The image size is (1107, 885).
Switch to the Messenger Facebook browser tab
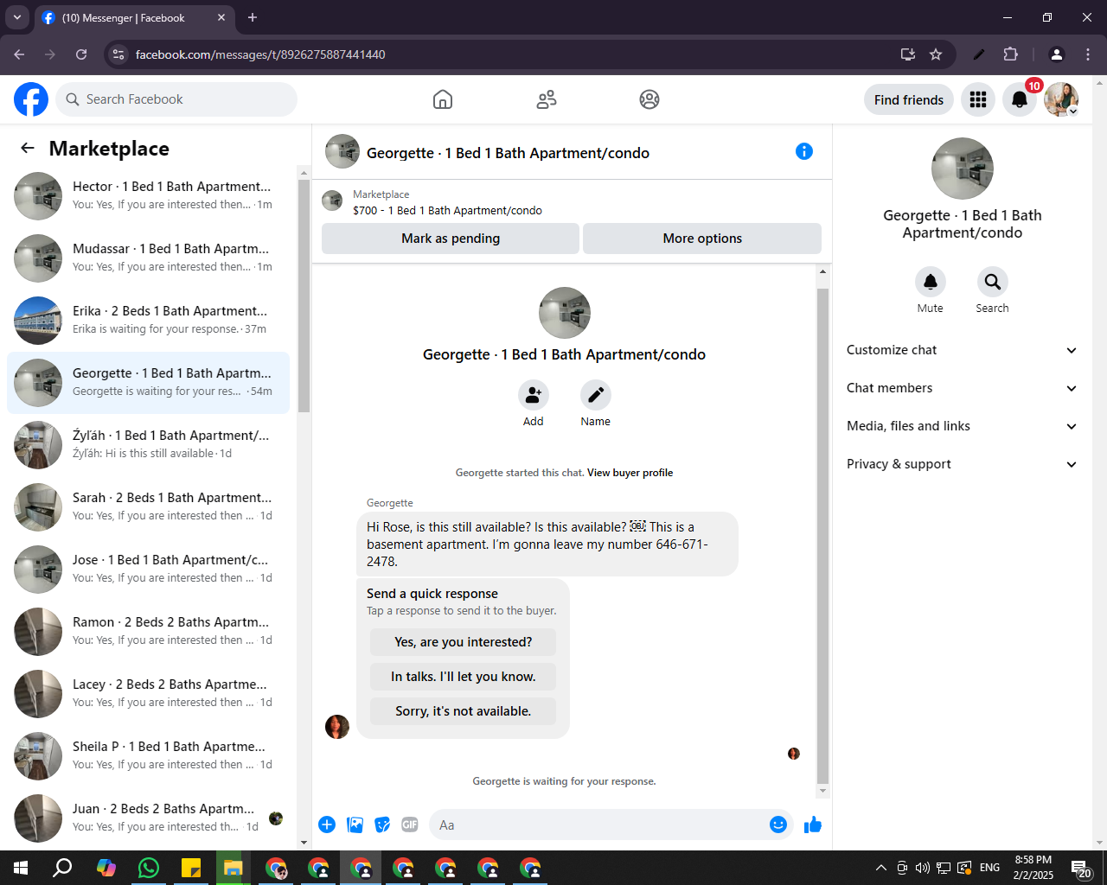pos(134,17)
